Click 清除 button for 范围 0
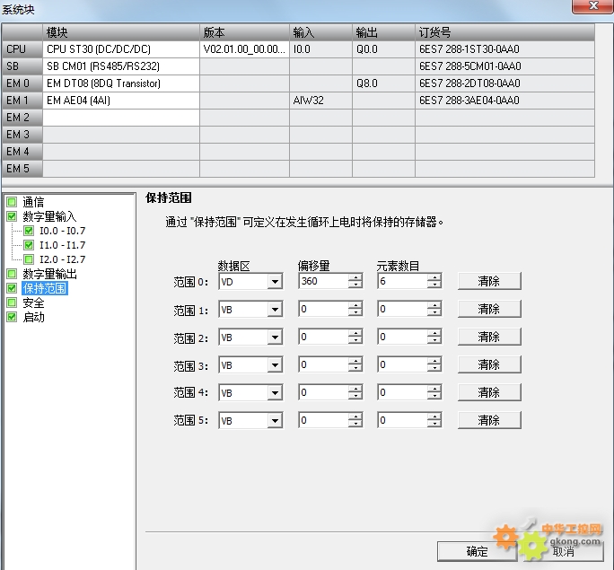Image resolution: width=614 pixels, height=570 pixels. click(488, 281)
